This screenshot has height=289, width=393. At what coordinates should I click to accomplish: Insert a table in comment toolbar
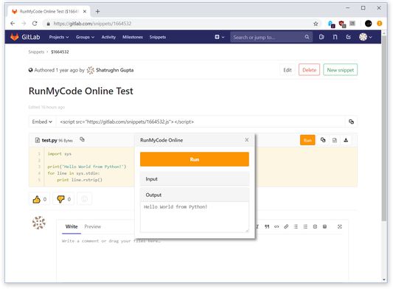(x=324, y=226)
